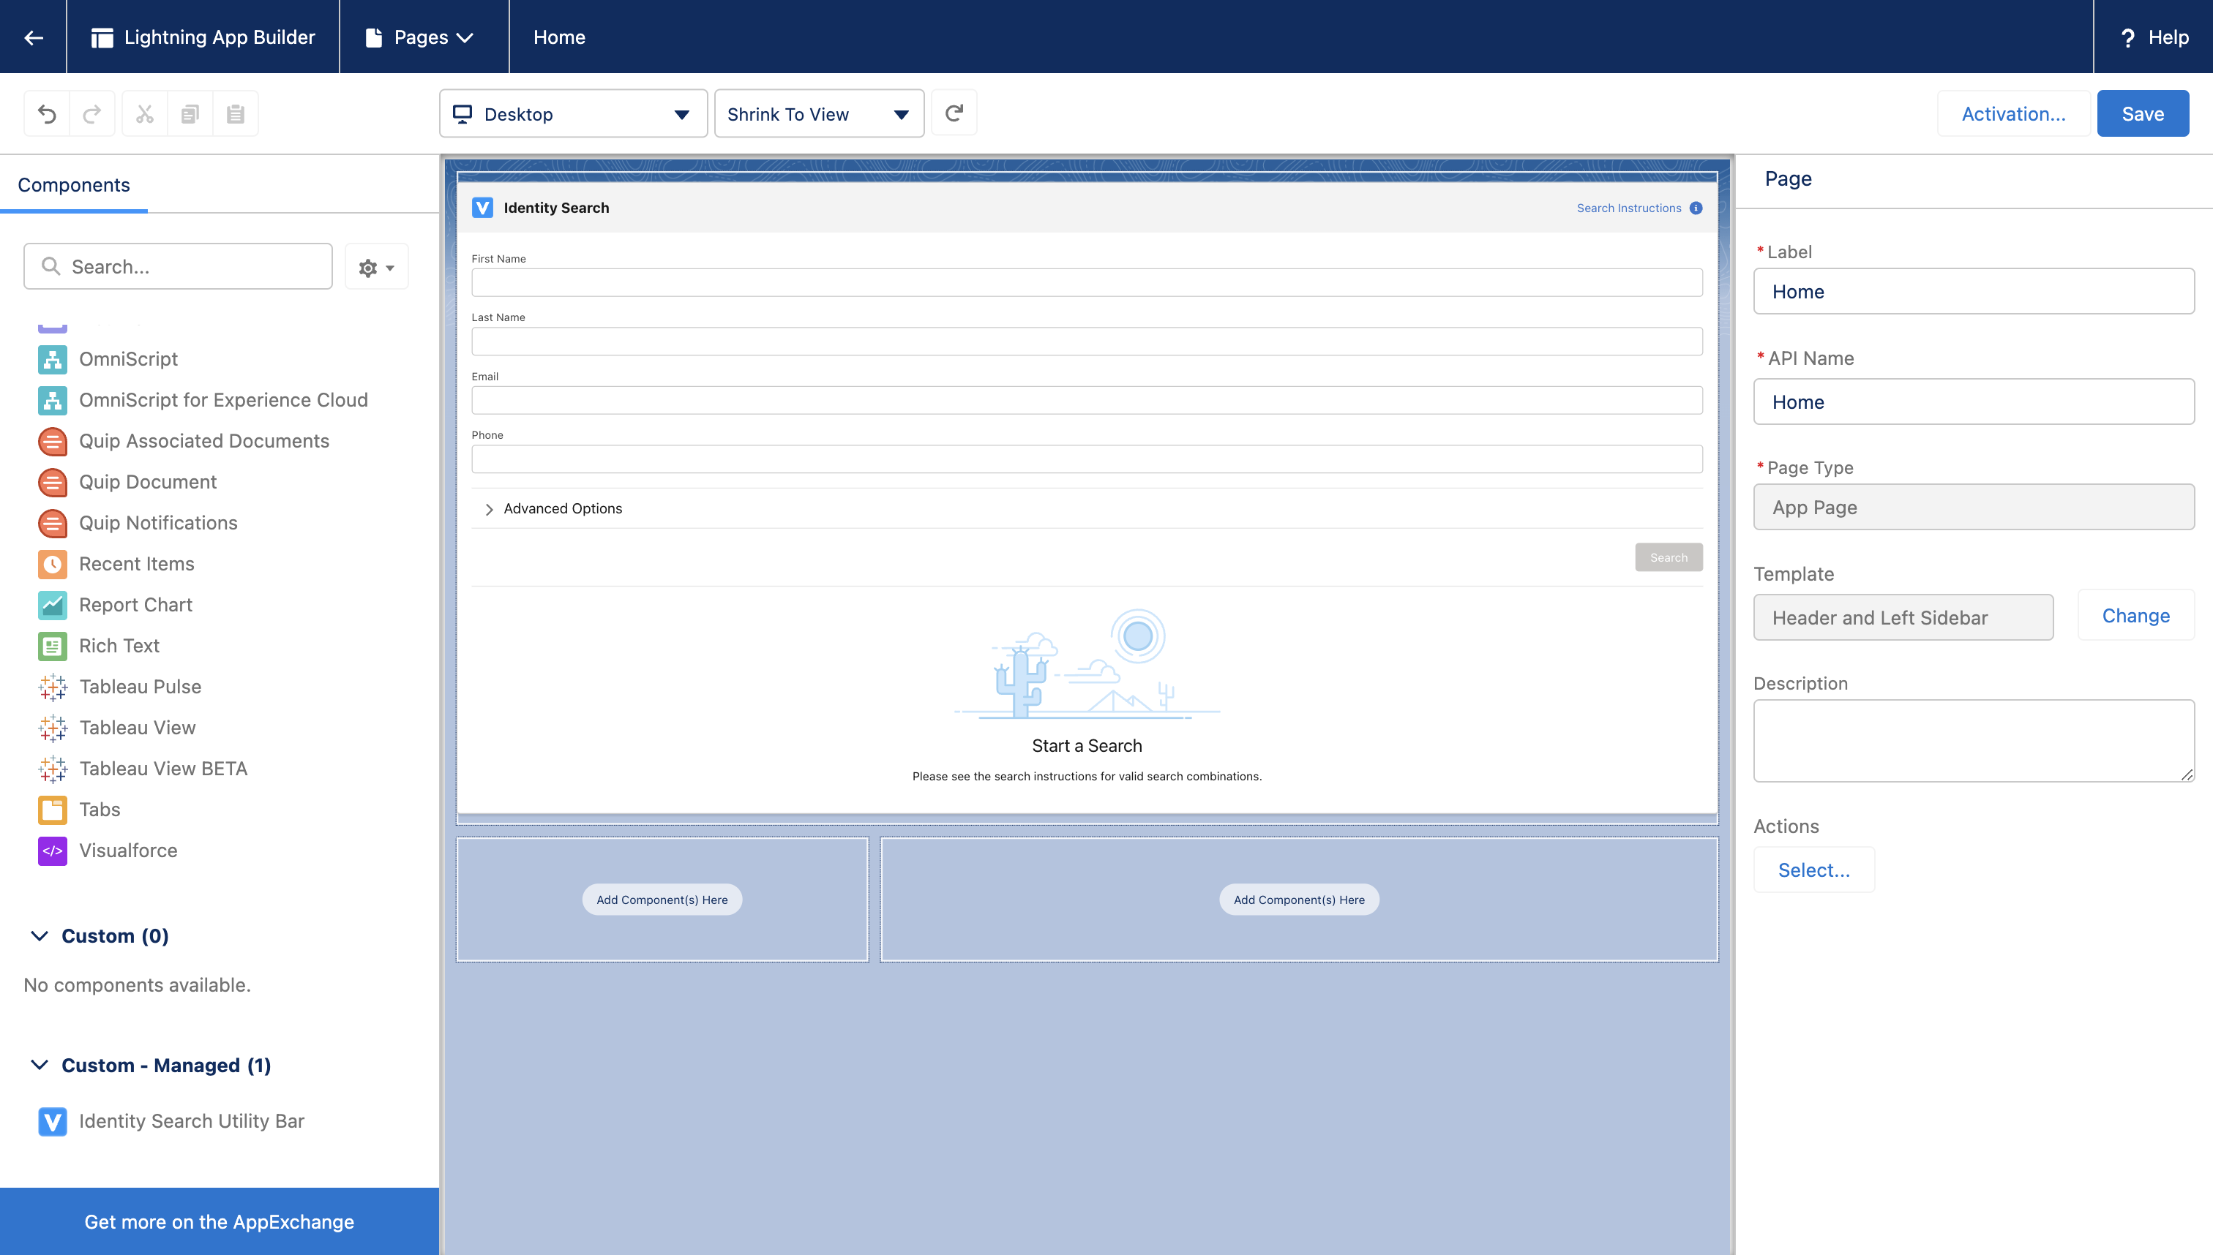Click the Actions Select button
Screen dimensions: 2213x1255
pos(1813,870)
